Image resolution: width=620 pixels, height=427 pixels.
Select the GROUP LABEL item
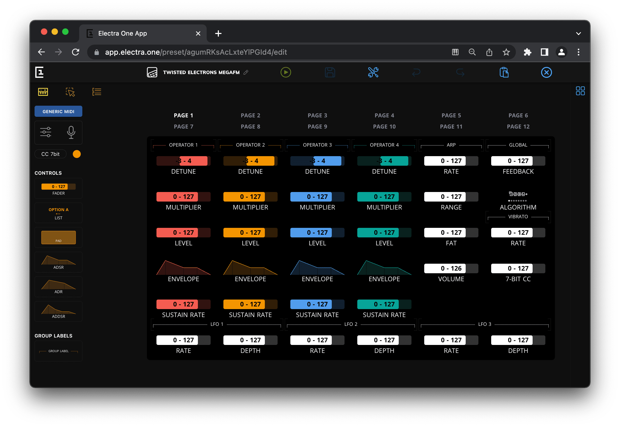coord(58,351)
